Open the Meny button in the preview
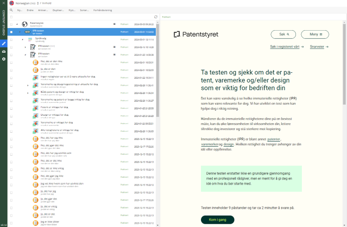 tap(315, 34)
